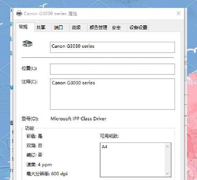
Task: Click the 装订: 否 entry
Action: click(34, 155)
